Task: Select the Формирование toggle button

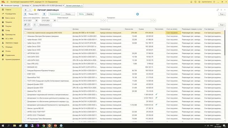Action: click(x=55, y=14)
